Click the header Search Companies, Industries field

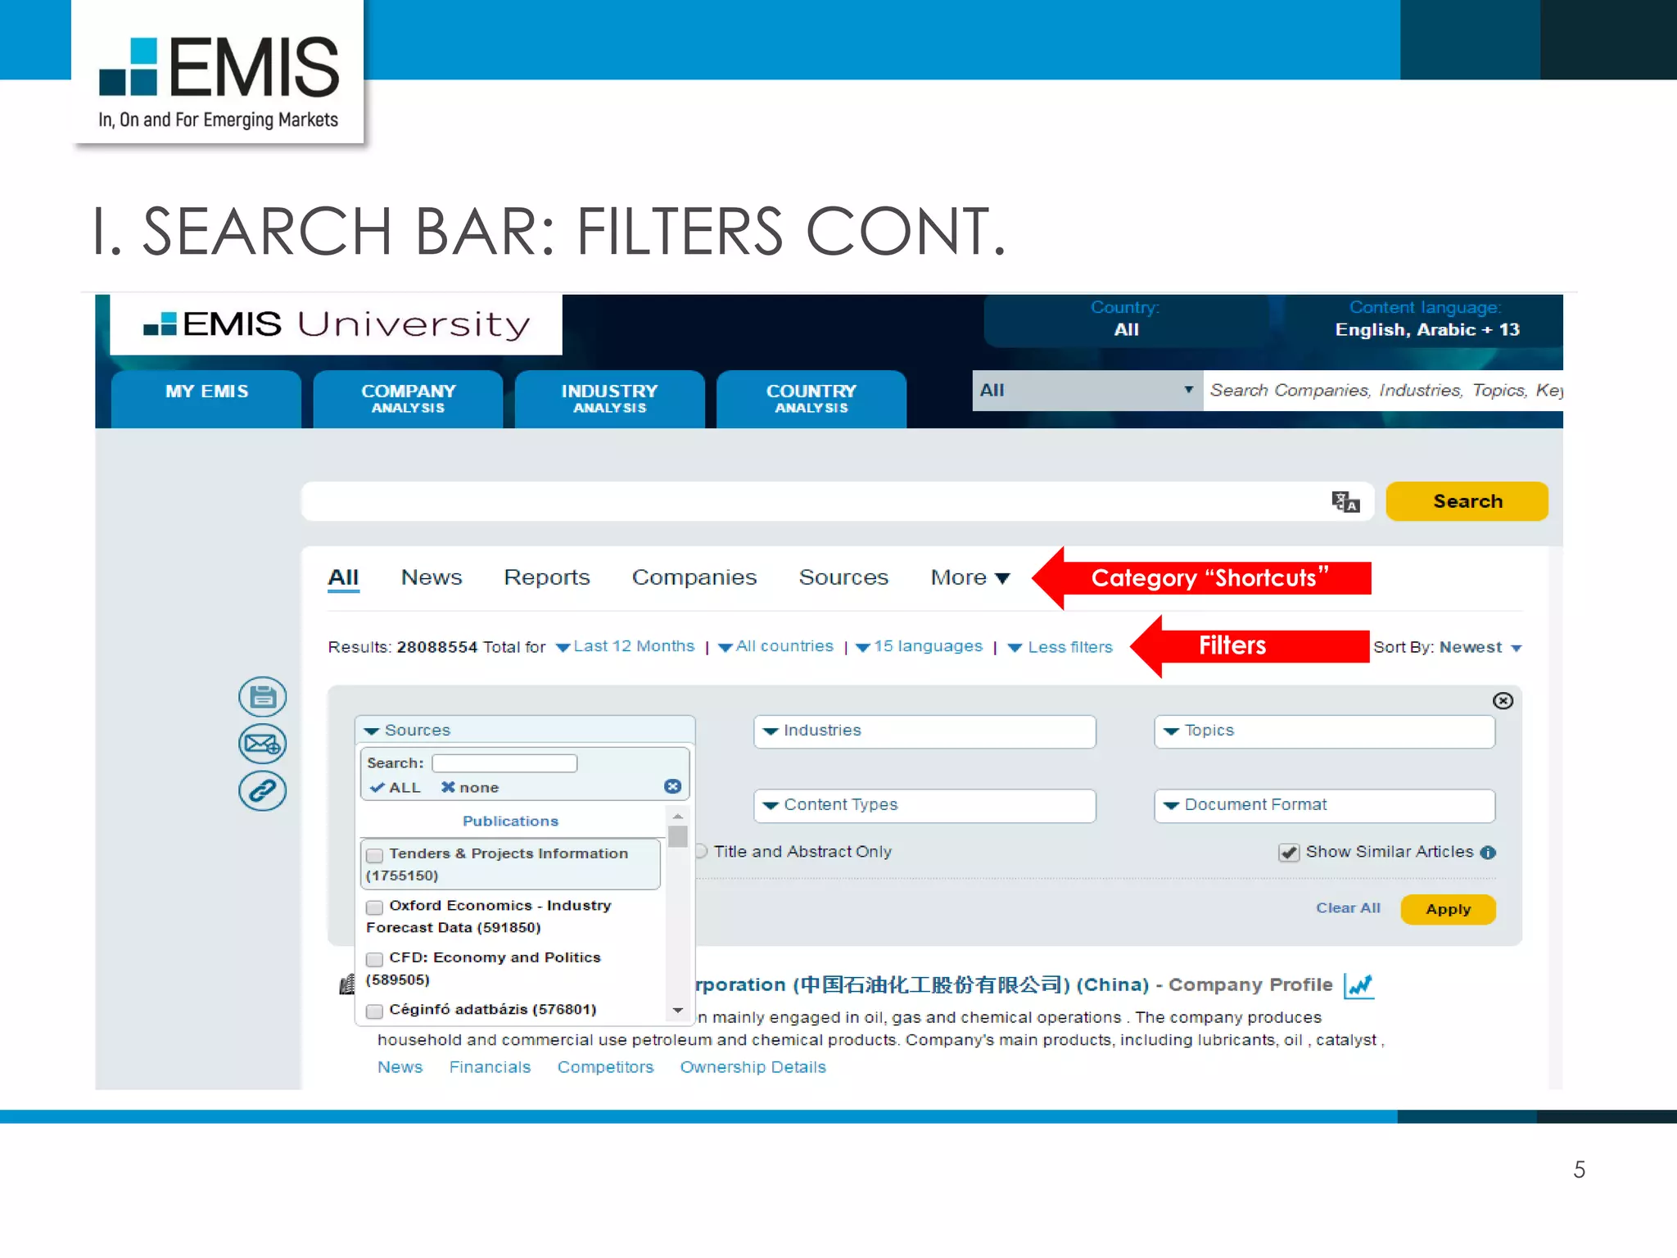[1383, 390]
